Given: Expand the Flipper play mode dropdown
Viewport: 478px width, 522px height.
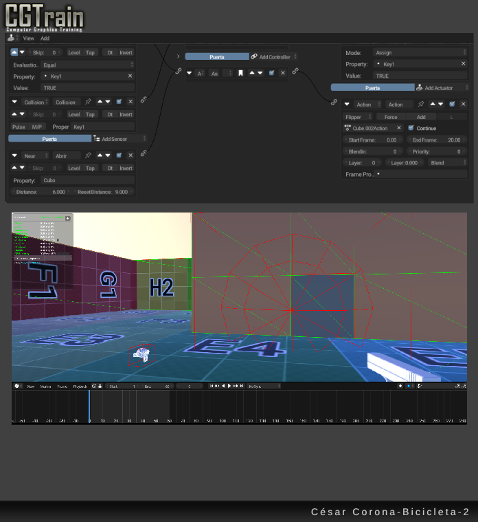Looking at the screenshot, I should 357,117.
